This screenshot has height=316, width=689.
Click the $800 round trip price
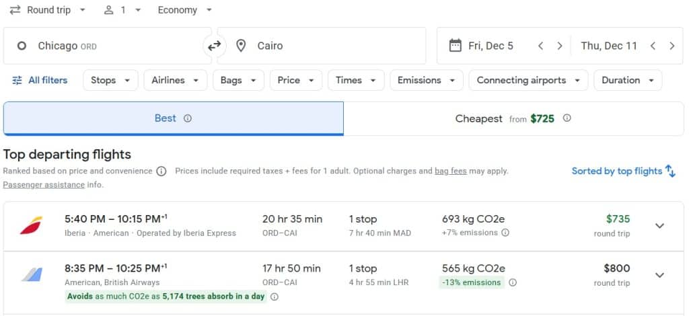(x=616, y=268)
